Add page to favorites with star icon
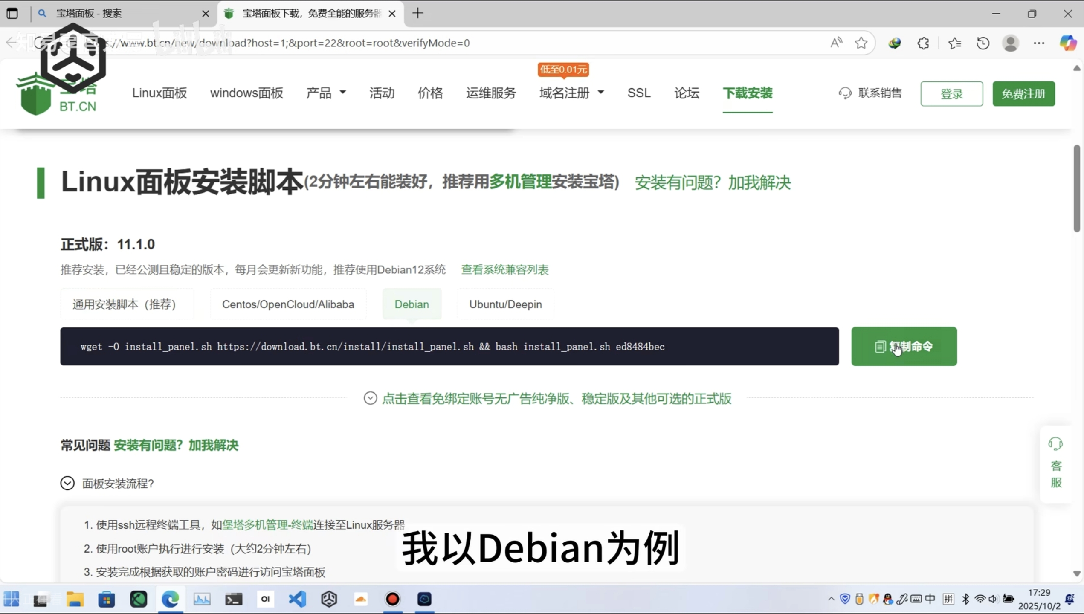 (861, 43)
